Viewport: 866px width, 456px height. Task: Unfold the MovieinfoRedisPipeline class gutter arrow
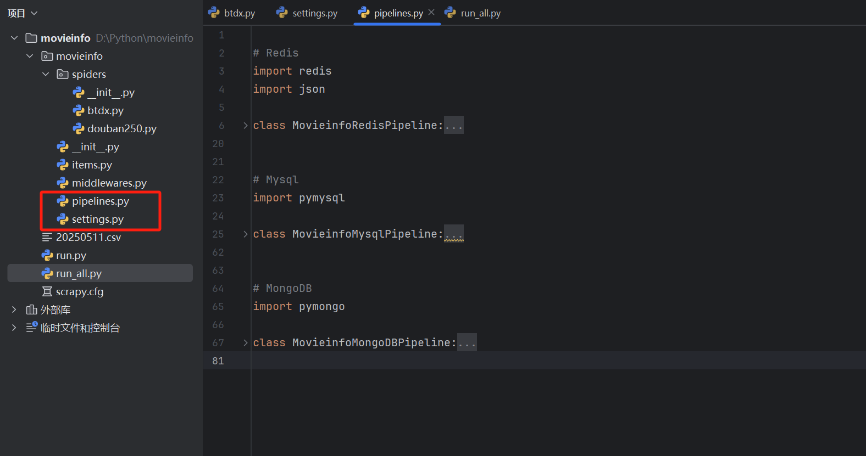click(245, 126)
